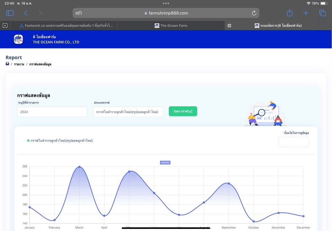
Task: Click the April data point on chart
Action: click(x=104, y=216)
